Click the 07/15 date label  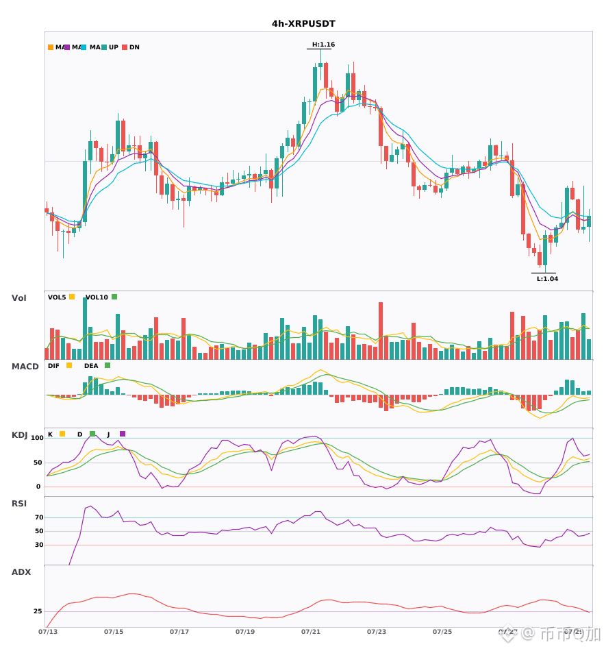click(x=114, y=632)
